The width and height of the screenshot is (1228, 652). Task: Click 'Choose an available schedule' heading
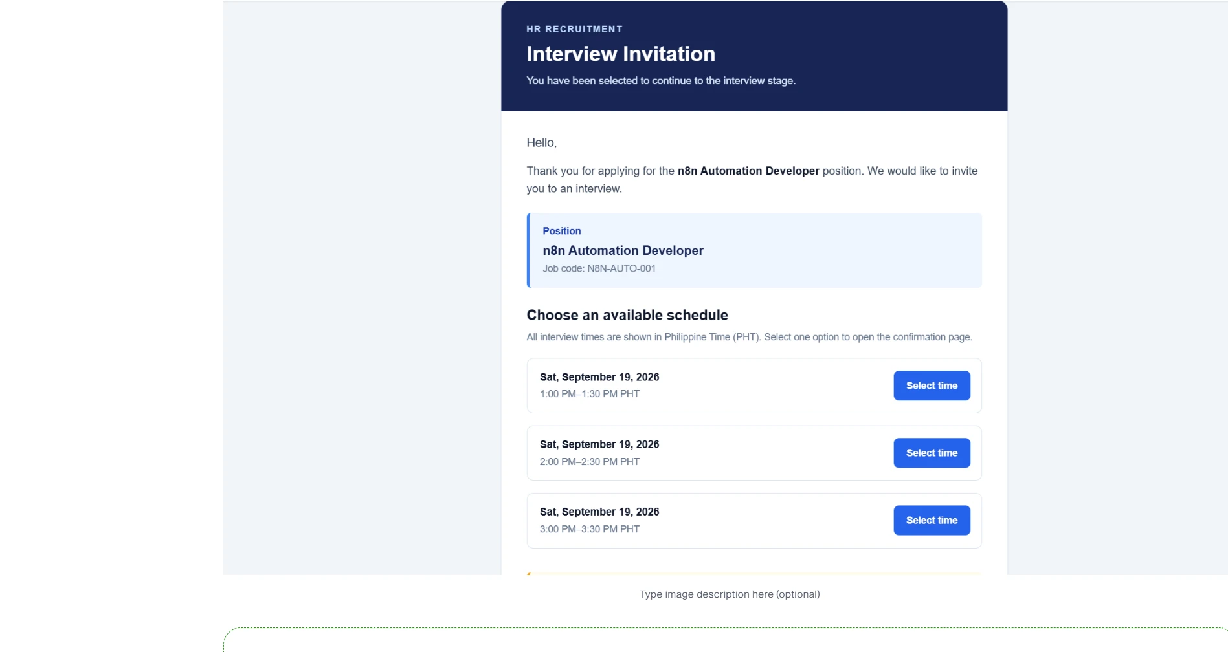click(x=627, y=315)
